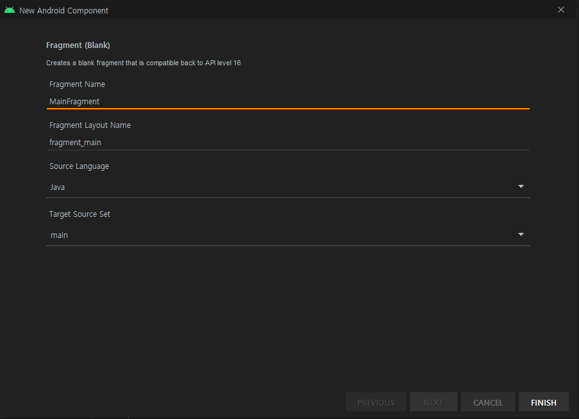Click the API level 16 description text

tap(143, 63)
